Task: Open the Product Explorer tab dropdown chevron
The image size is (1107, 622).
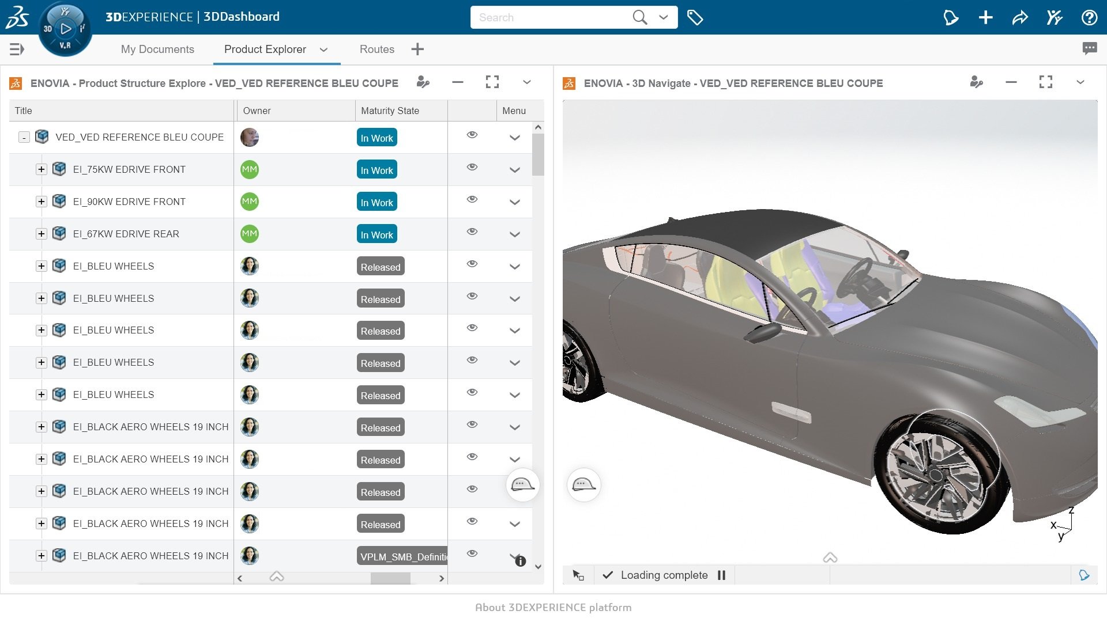Action: tap(324, 50)
